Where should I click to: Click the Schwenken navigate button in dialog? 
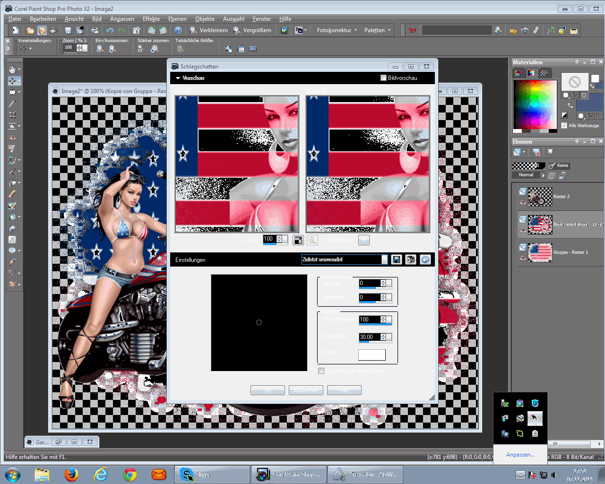[x=363, y=240]
